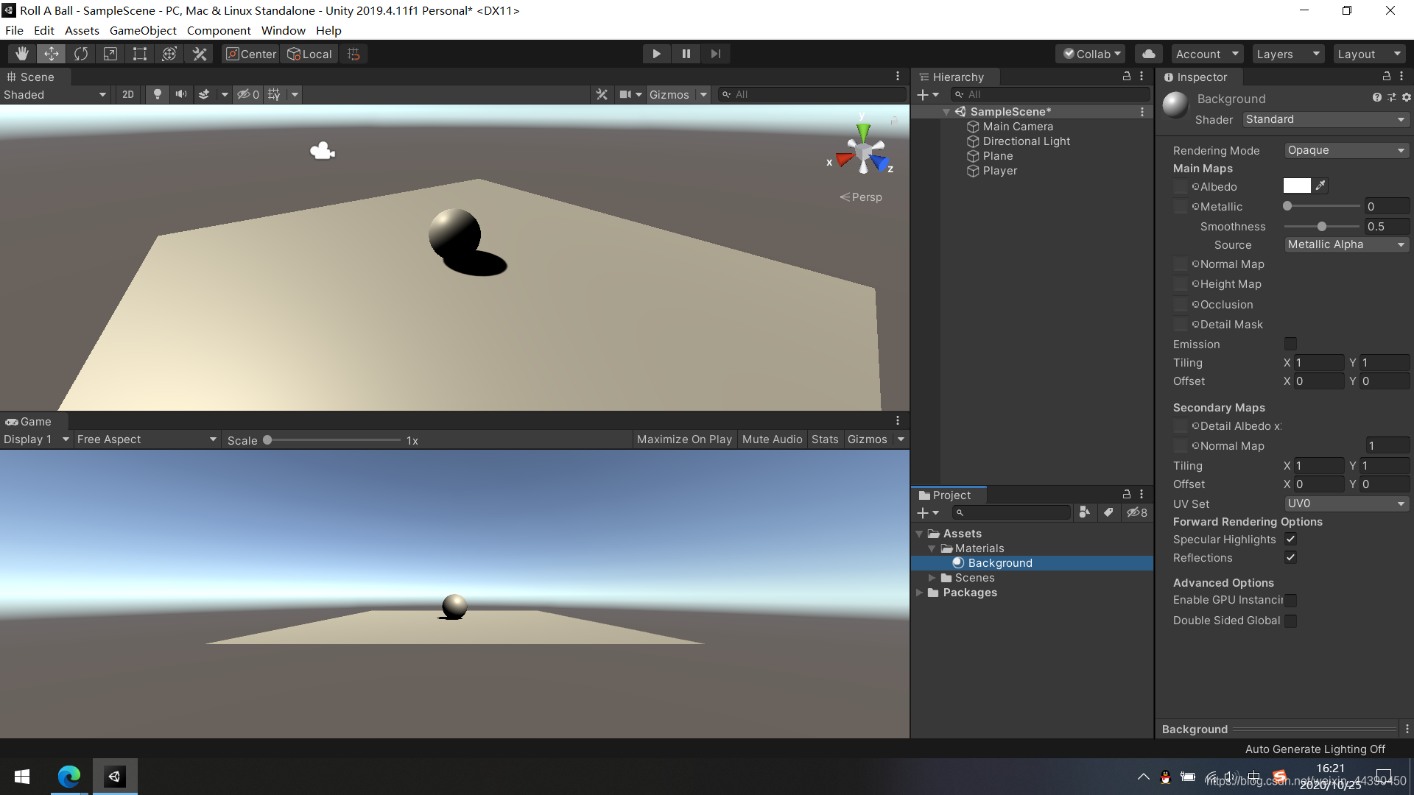Open cloud services icon
This screenshot has height=795, width=1414.
[1149, 54]
